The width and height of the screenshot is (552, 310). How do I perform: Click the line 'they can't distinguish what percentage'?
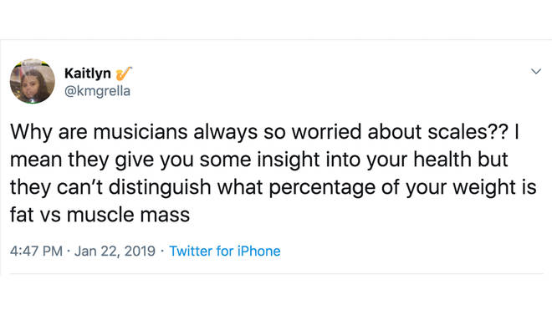pyautogui.click(x=273, y=187)
